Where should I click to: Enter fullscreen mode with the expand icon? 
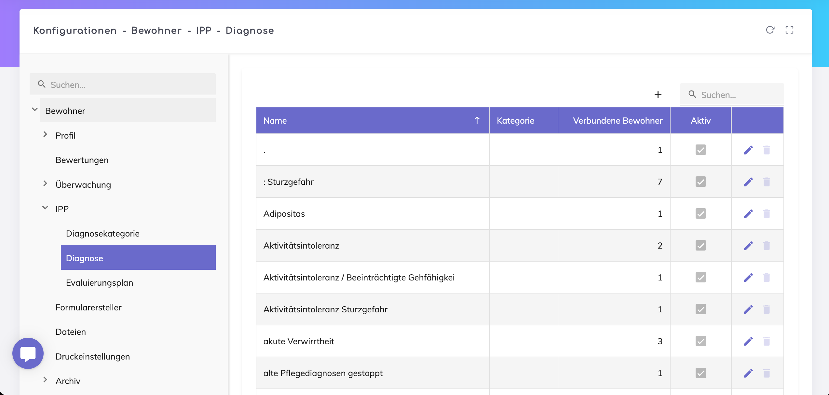[789, 30]
